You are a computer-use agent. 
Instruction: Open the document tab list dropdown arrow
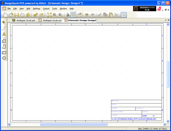coord(165,20)
